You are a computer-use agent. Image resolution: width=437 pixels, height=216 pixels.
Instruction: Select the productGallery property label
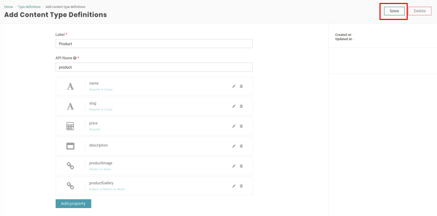tap(101, 183)
